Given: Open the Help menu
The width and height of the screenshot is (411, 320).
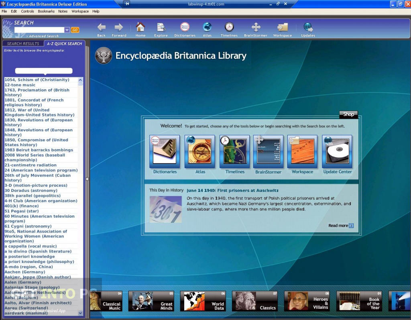Looking at the screenshot, I should (96, 11).
